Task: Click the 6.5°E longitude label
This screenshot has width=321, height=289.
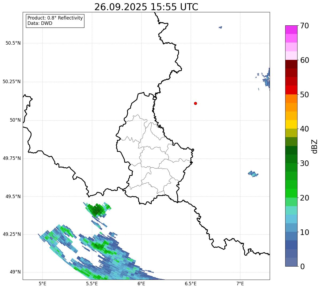Action: point(191,283)
